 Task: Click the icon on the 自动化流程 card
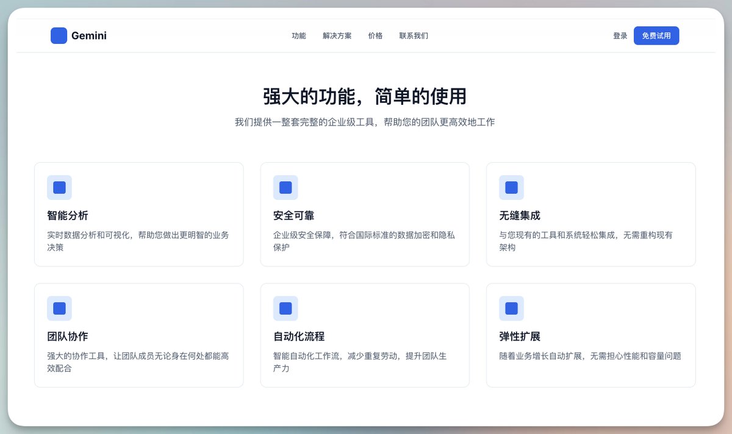pyautogui.click(x=285, y=308)
